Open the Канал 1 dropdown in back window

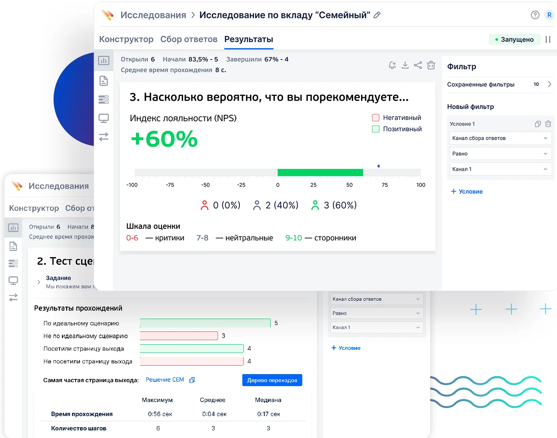[377, 327]
